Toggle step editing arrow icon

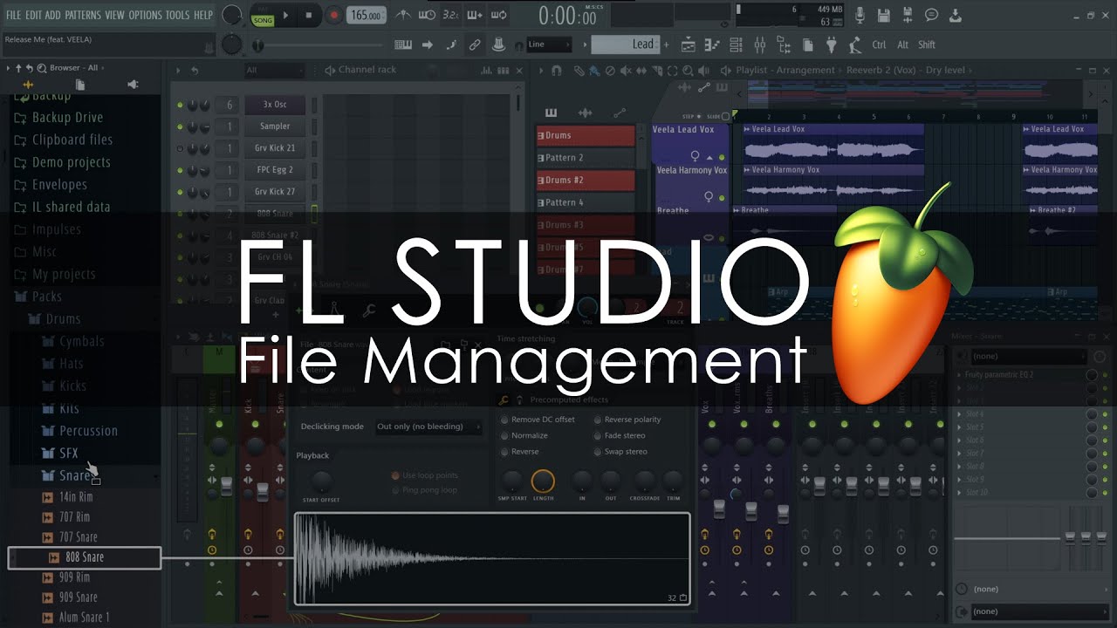point(427,44)
